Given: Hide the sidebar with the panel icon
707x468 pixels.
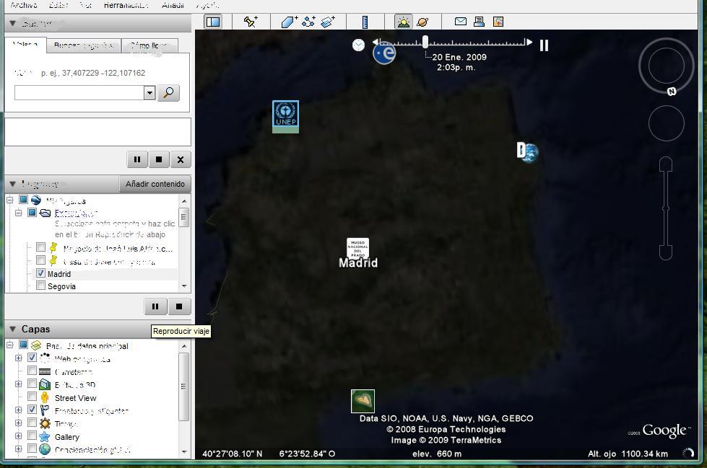Looking at the screenshot, I should [x=212, y=21].
